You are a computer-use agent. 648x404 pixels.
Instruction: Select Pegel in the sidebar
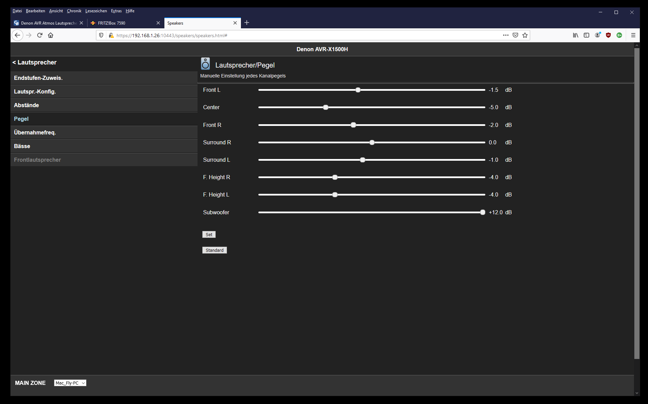point(104,119)
